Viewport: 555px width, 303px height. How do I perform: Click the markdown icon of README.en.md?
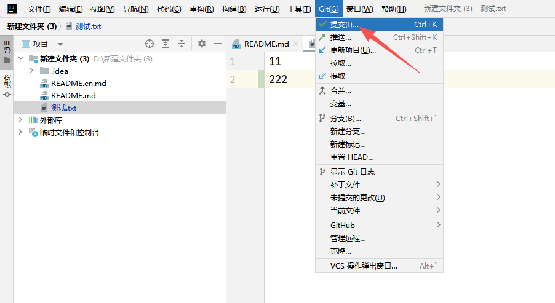click(44, 84)
